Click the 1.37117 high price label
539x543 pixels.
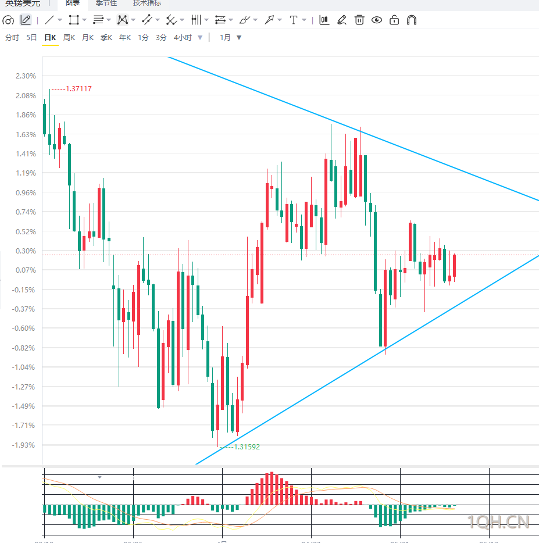[78, 88]
